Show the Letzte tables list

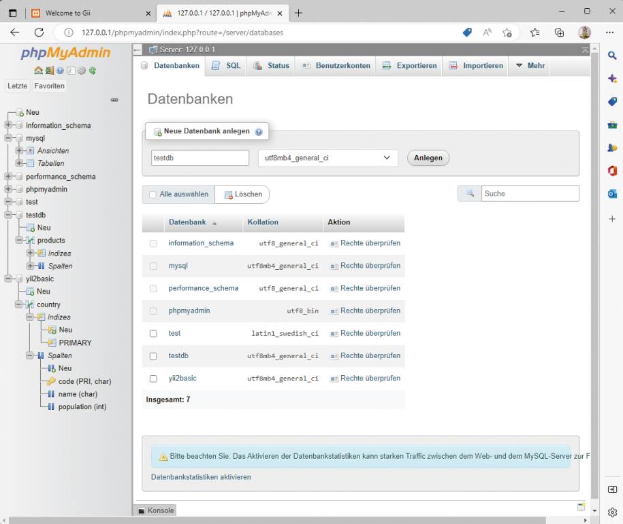[18, 86]
